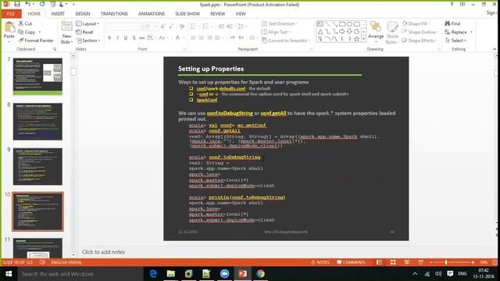Insert a New Slide
This screenshot has height=281, width=500.
pyautogui.click(x=66, y=33)
